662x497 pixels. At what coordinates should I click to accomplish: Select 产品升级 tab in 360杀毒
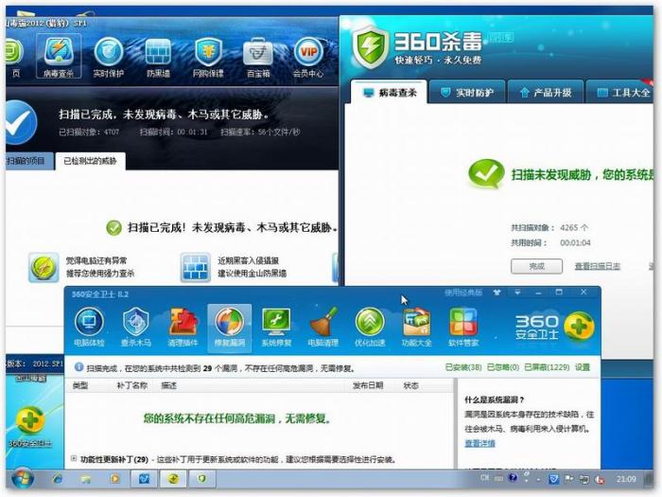click(x=546, y=92)
